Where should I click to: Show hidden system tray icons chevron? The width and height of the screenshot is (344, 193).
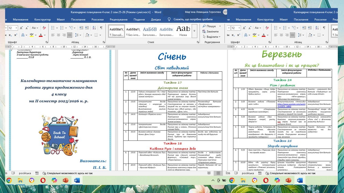(213, 180)
